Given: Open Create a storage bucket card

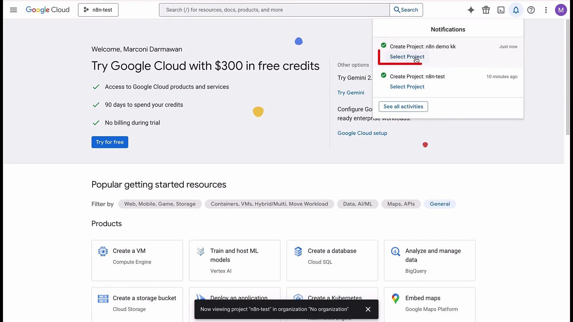Looking at the screenshot, I should pyautogui.click(x=137, y=305).
